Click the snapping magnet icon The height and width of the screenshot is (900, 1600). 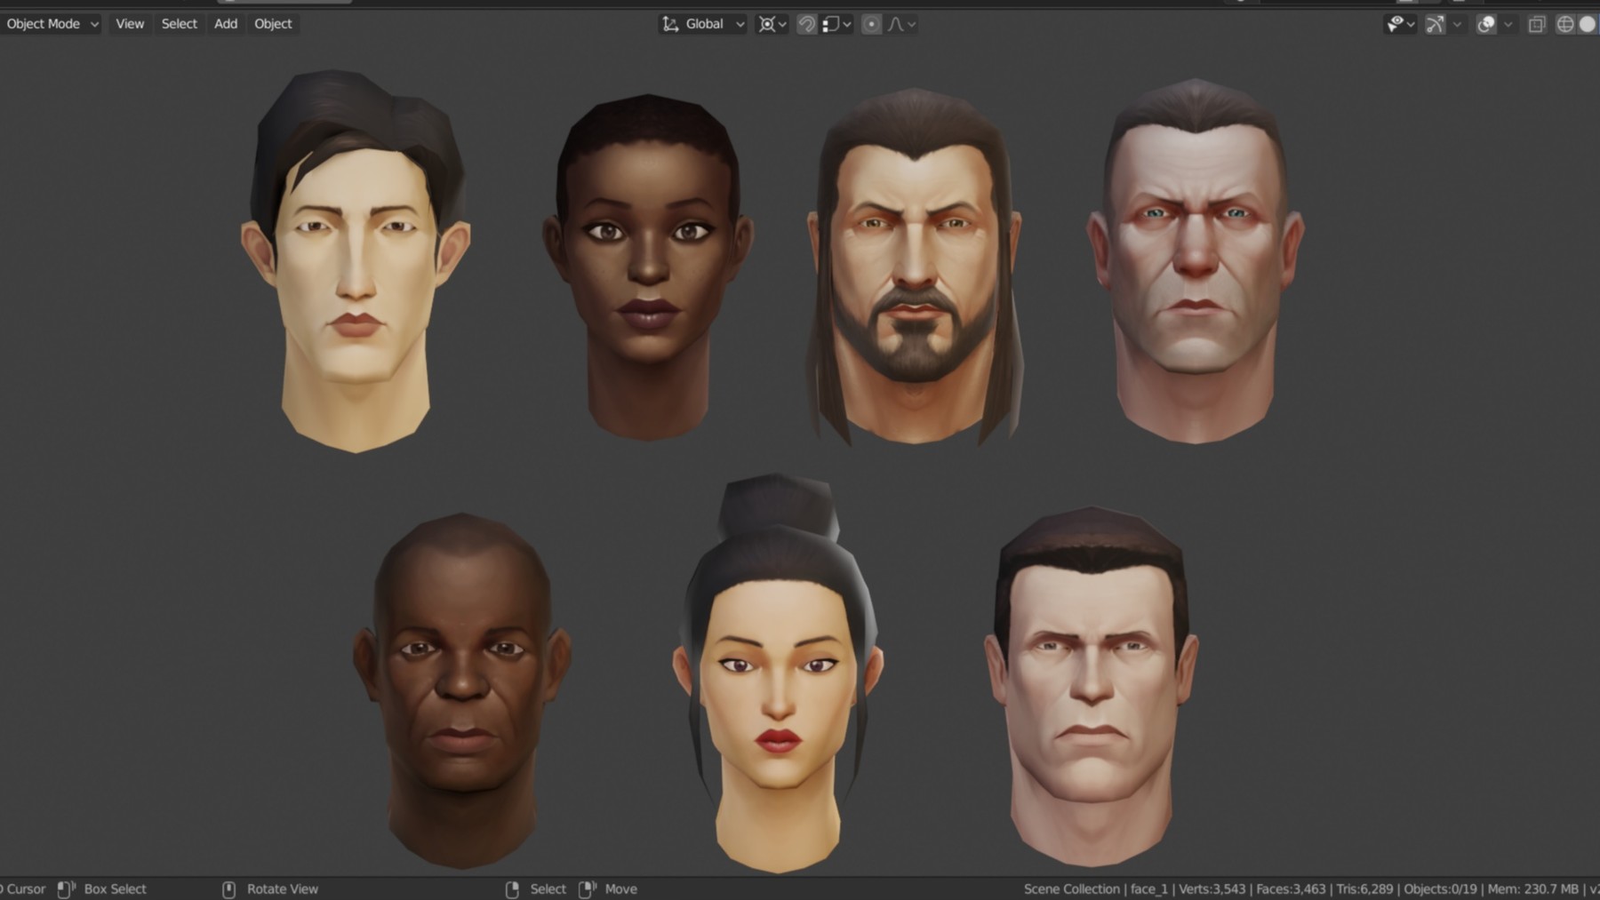[807, 24]
